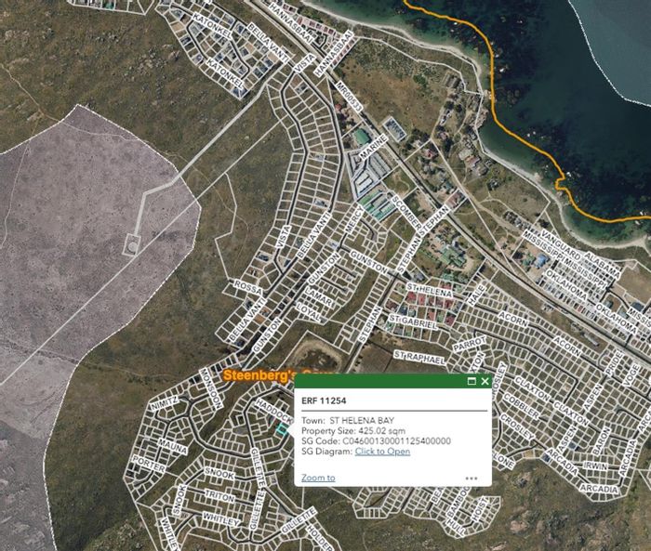Select the MARINE street label
This screenshot has height=551, width=651.
372,148
